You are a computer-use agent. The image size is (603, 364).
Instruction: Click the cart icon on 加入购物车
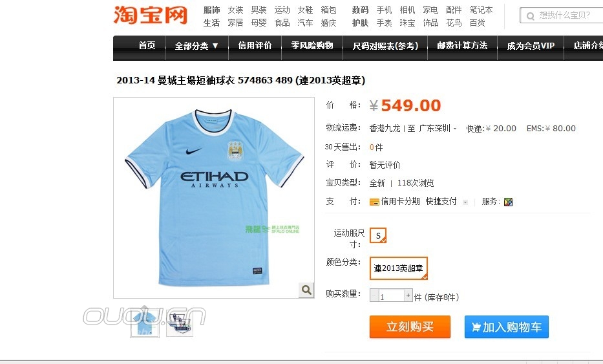[476, 327]
